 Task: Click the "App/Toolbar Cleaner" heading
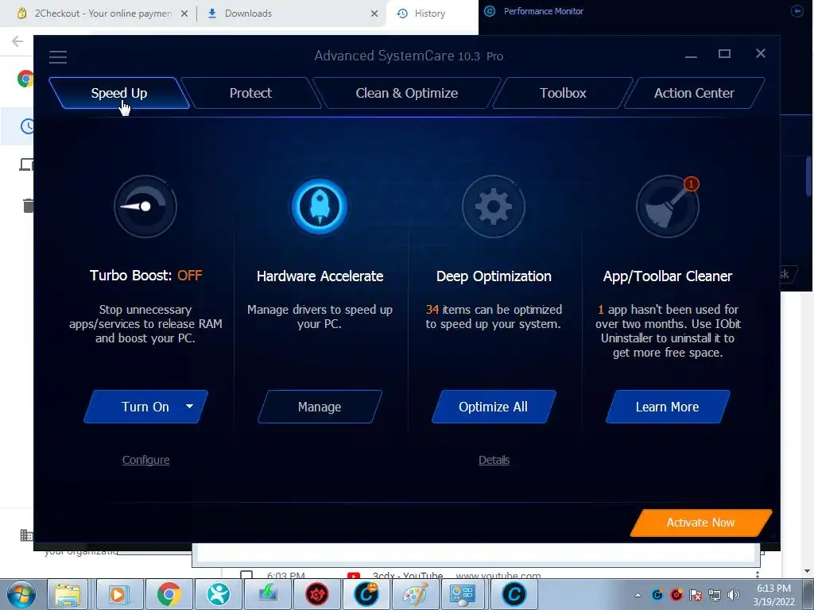[x=668, y=276]
